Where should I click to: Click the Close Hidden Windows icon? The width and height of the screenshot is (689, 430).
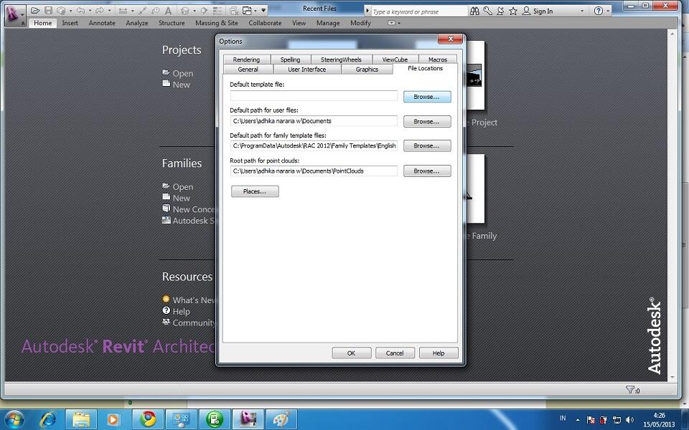pos(234,10)
